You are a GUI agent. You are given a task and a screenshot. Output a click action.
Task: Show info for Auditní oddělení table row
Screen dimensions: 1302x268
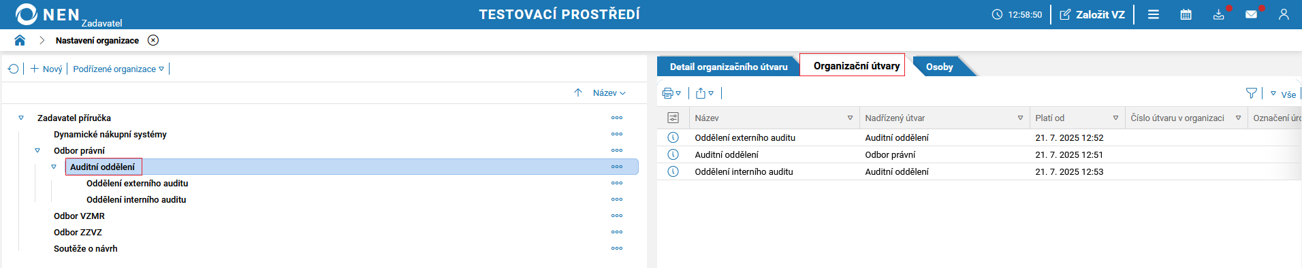[x=673, y=154]
